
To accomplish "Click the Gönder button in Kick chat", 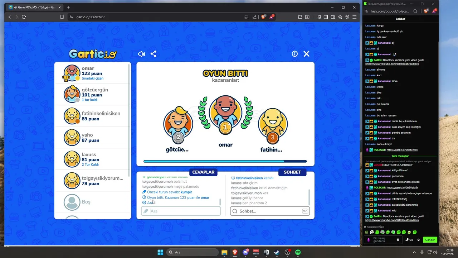I will [x=430, y=240].
